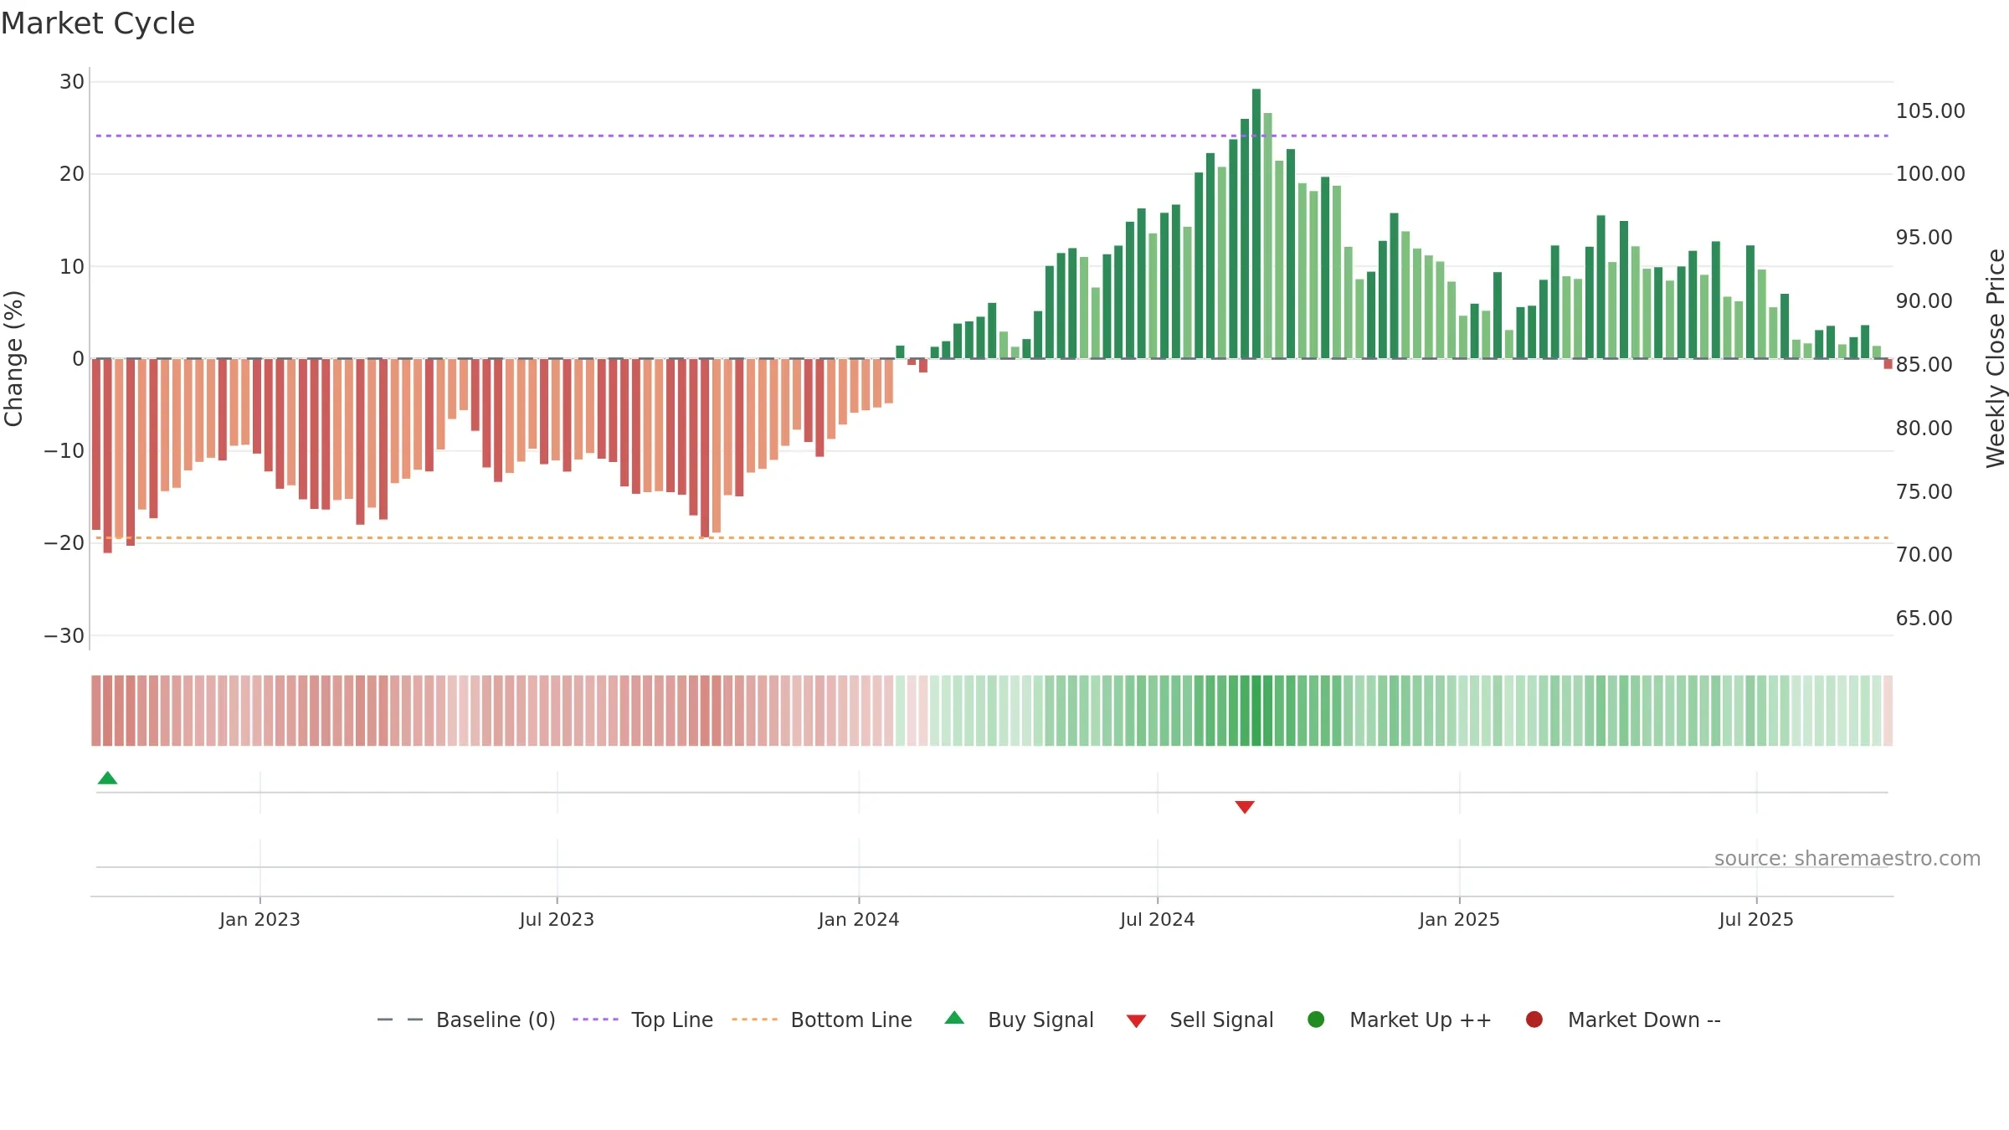Click the Jan 2023 axis label

click(x=259, y=919)
